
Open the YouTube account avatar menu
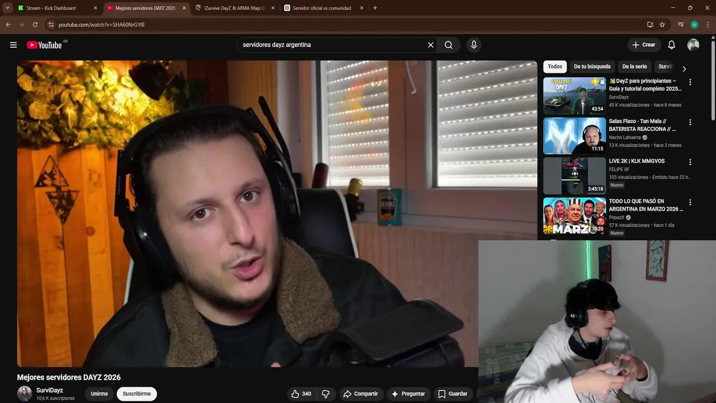[693, 45]
